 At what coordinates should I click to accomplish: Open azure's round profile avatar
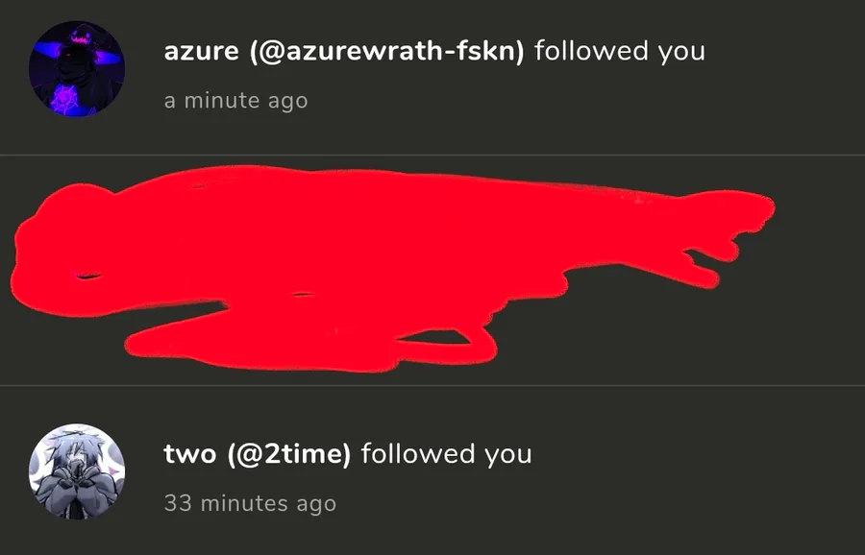point(77,69)
